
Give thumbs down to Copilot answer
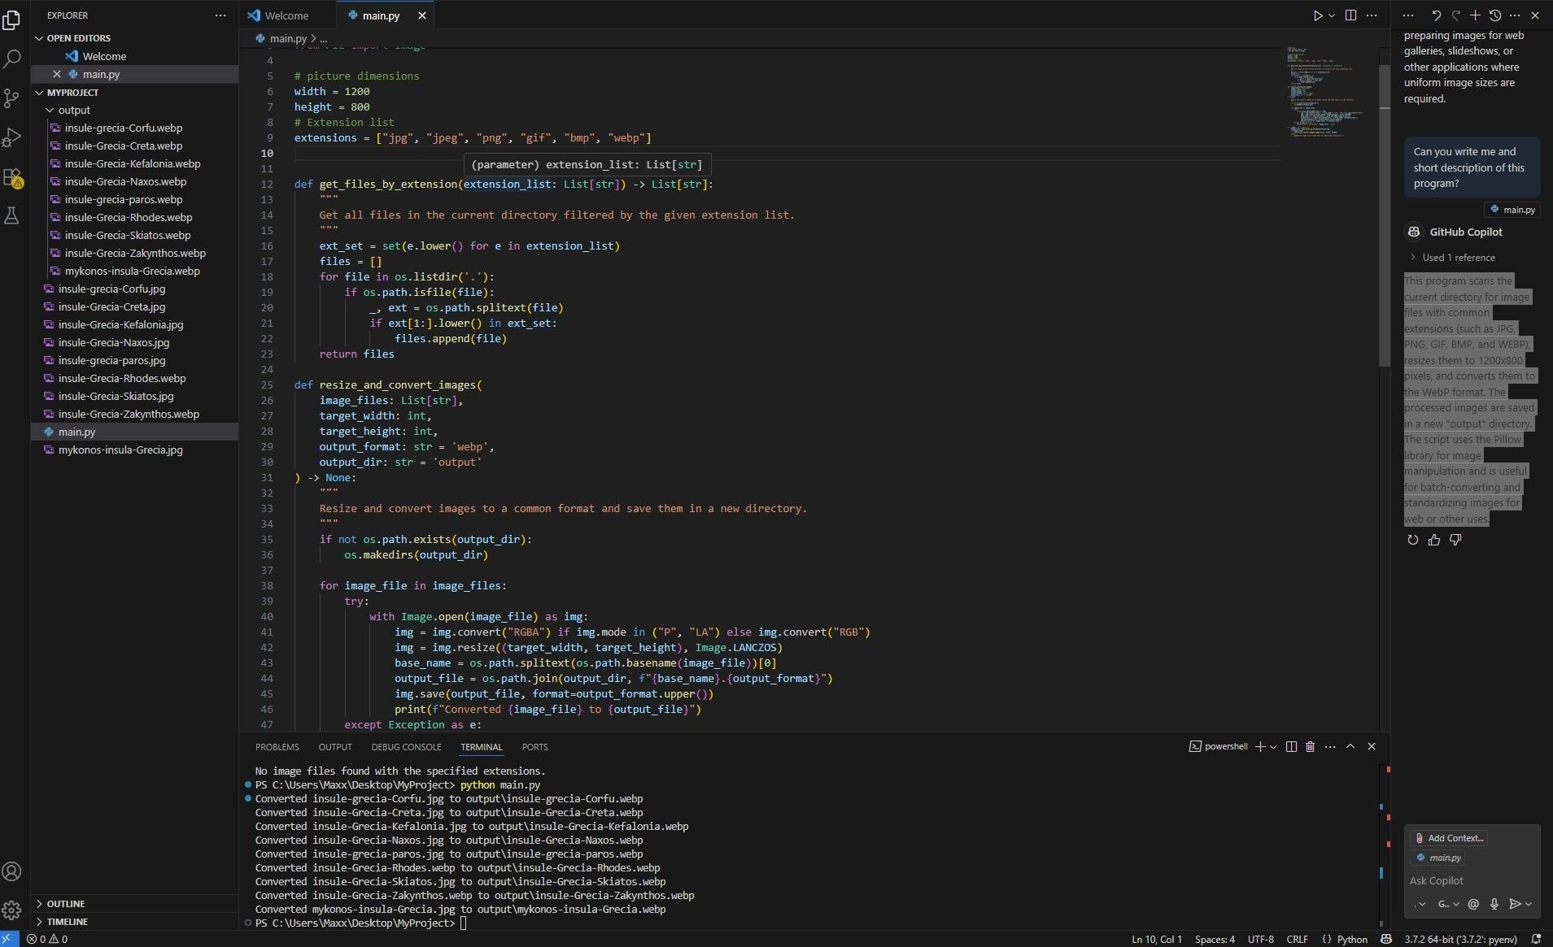tap(1455, 540)
